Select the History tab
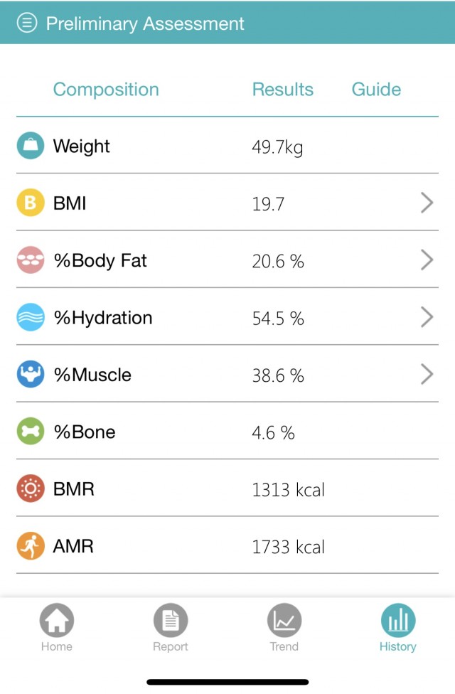Screen dimensions: 455x694 point(398,628)
